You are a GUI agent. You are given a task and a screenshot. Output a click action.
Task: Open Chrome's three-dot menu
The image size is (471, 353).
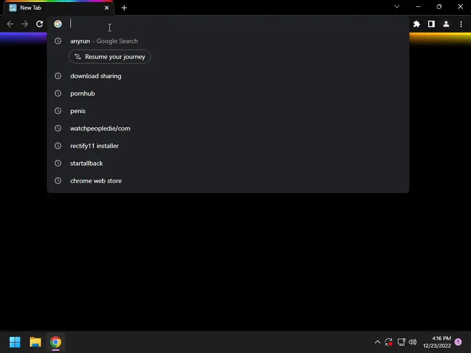click(x=461, y=24)
